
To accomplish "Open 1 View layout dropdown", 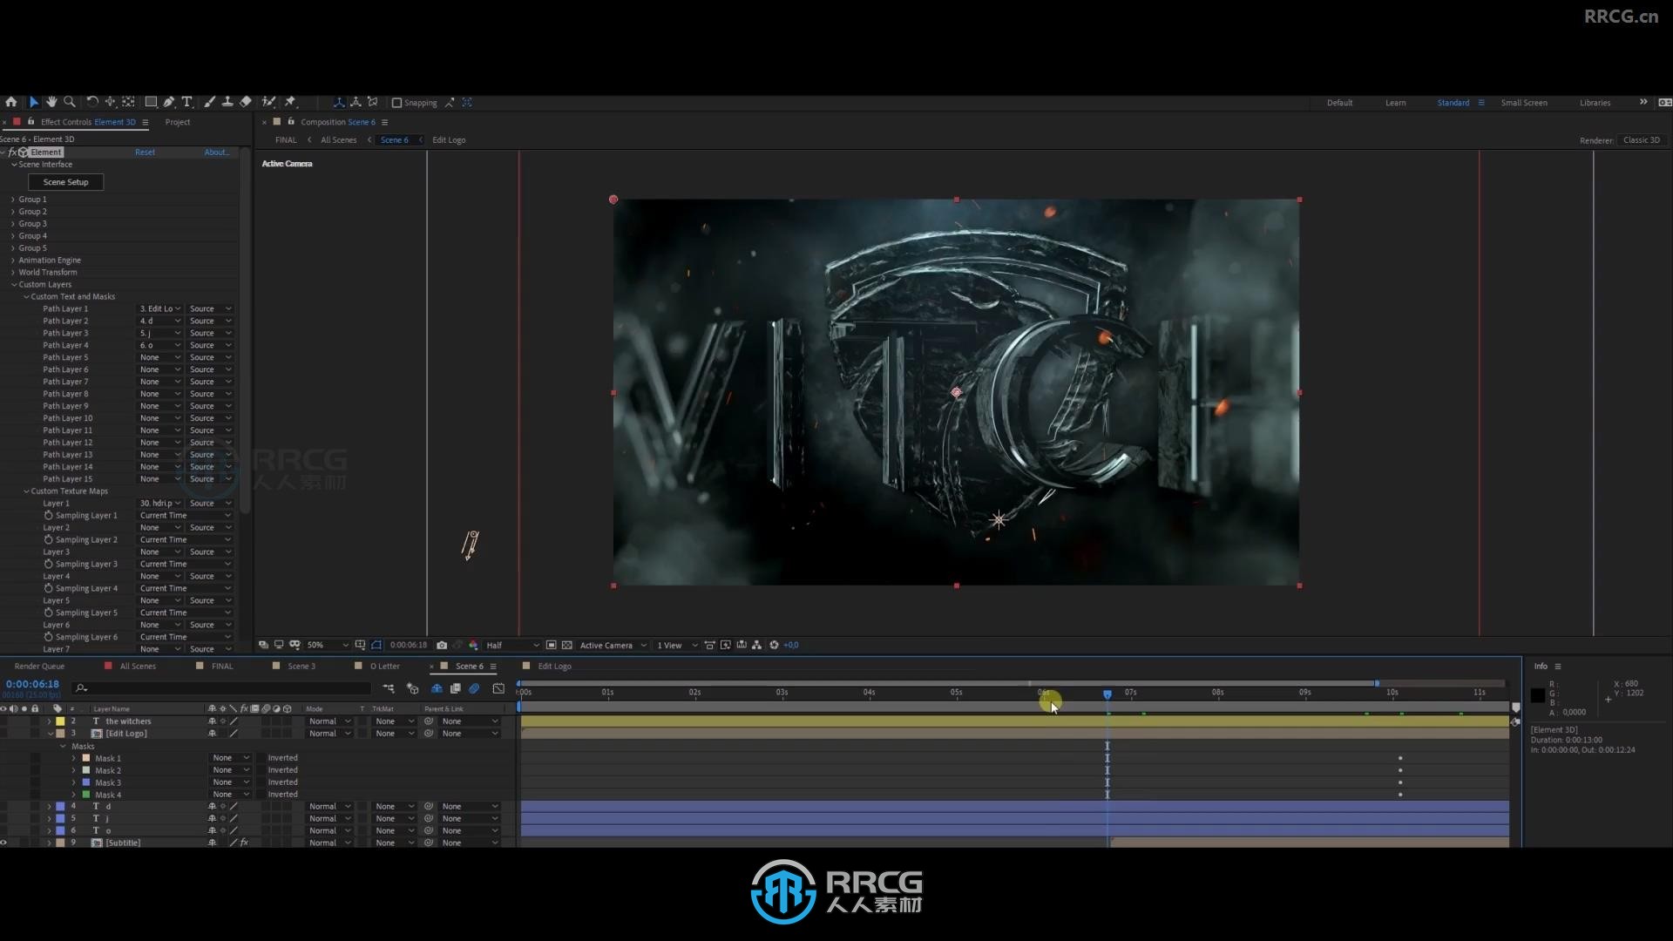I will [677, 645].
